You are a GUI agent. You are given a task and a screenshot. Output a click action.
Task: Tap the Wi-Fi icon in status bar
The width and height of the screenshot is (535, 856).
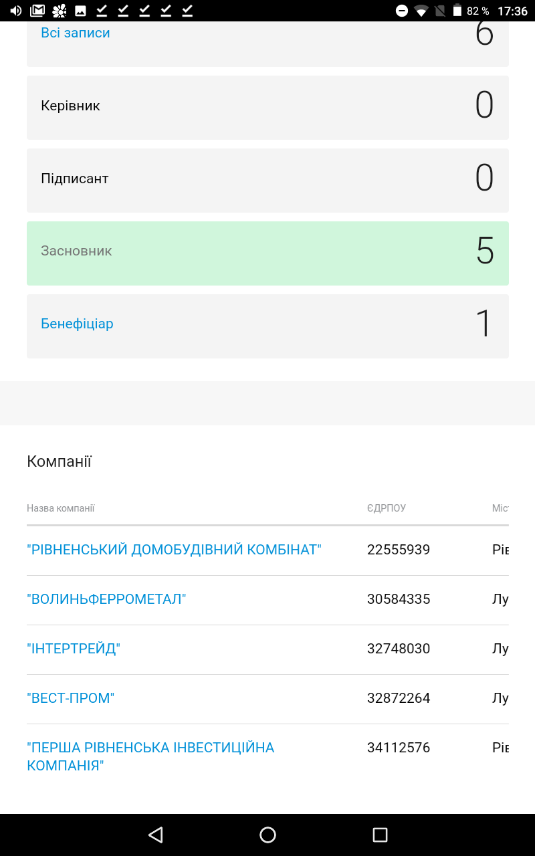[x=421, y=11]
